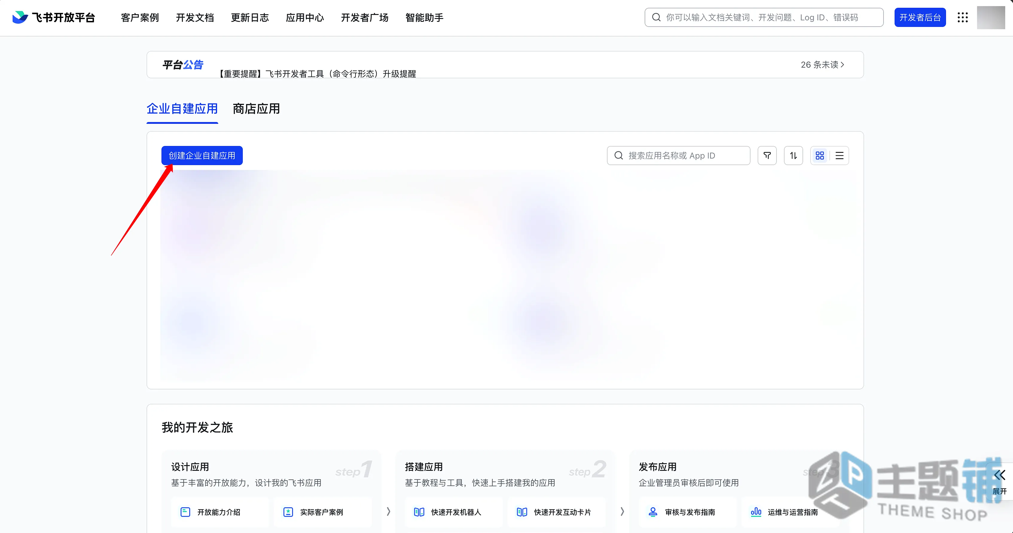Open 开发文档 in top navigation
This screenshot has height=533, width=1013.
click(x=195, y=18)
